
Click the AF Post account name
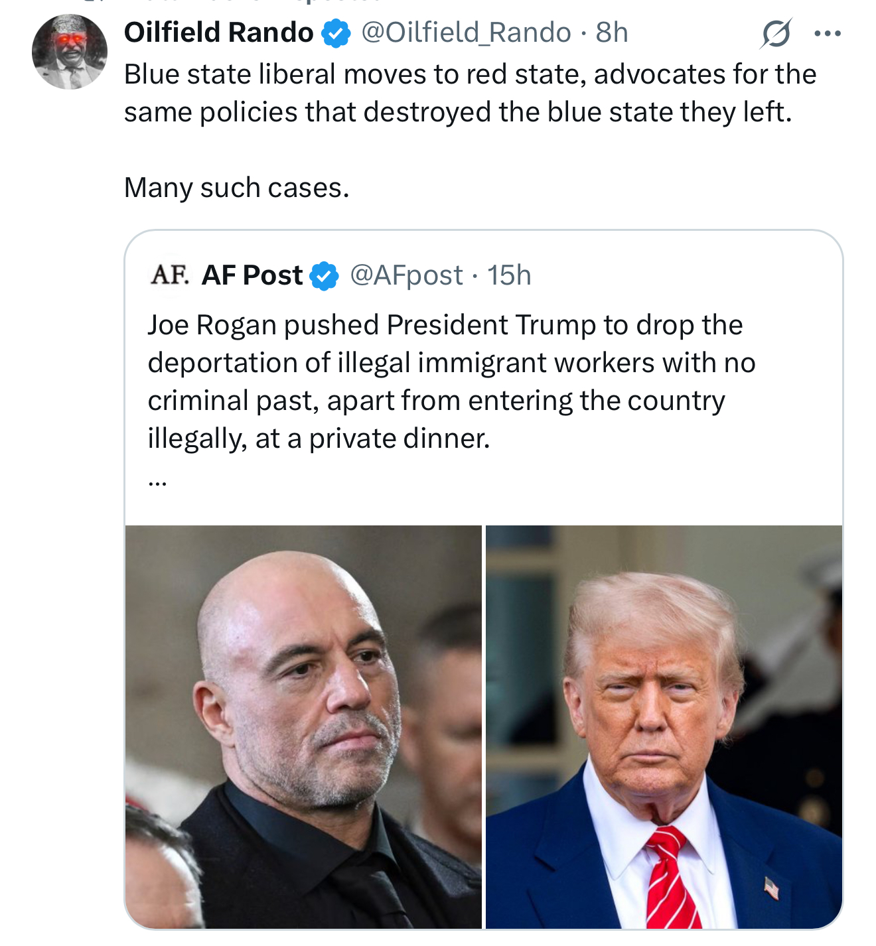pos(252,275)
